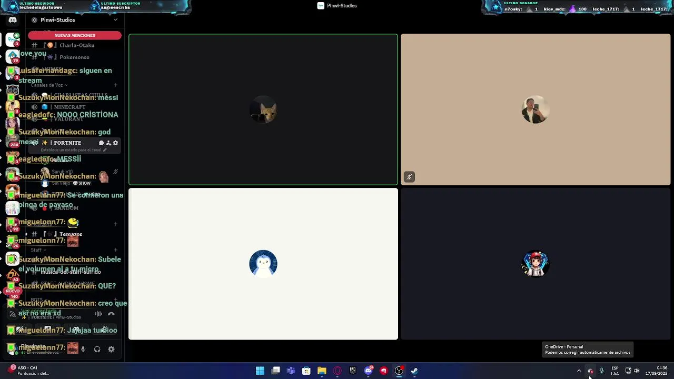Collapse the Canales de Voz category
Image resolution: width=674 pixels, height=379 pixels.
coord(48,85)
